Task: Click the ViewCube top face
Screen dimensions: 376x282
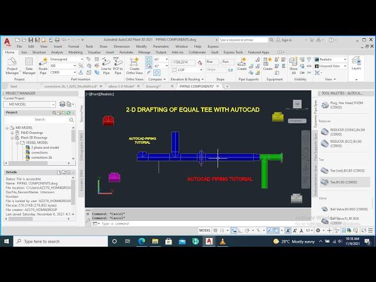Action: [297, 104]
